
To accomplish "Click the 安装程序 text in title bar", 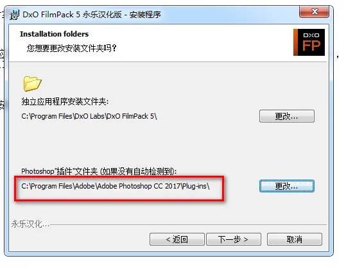I will click(x=145, y=15).
